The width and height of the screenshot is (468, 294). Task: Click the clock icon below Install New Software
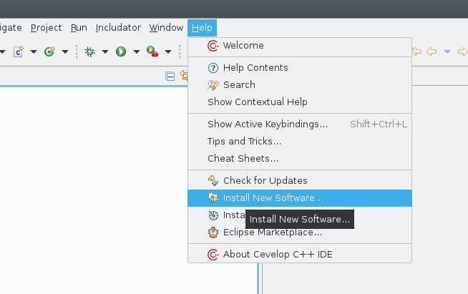213,215
